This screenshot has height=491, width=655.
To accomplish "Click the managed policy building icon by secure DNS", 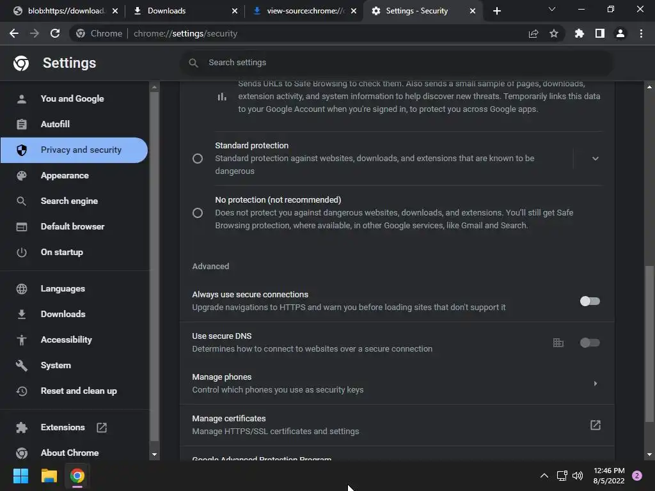I will [558, 343].
